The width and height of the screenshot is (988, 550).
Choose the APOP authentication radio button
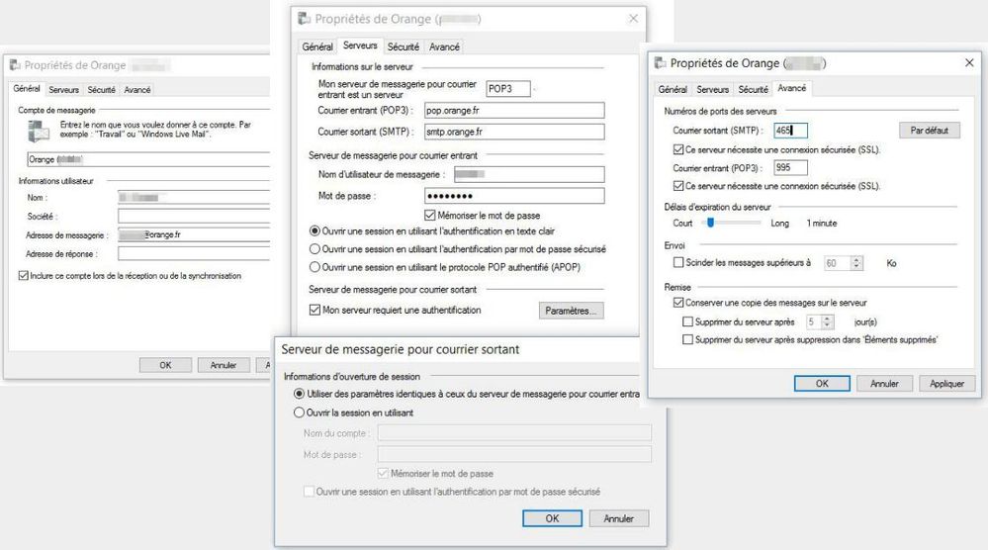pos(316,266)
